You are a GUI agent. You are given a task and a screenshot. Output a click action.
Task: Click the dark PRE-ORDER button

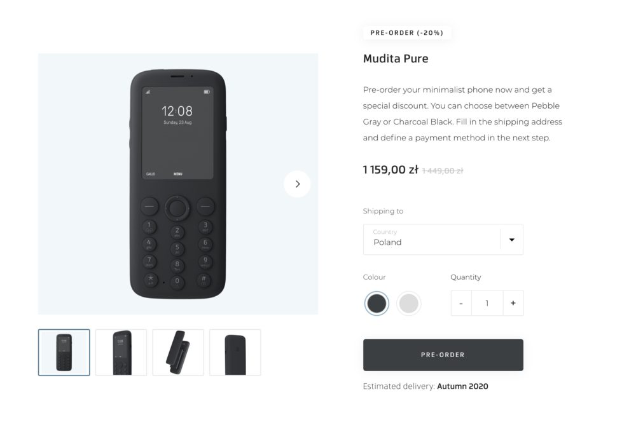[443, 355]
